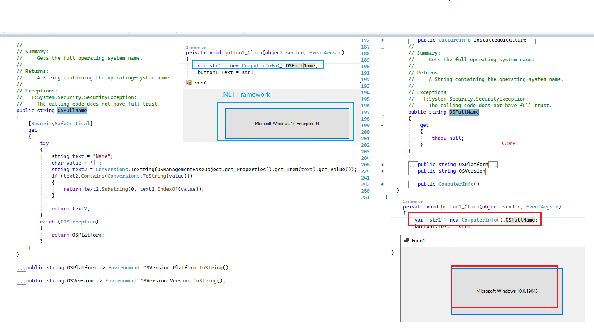Expand the folded code region at line 205
The image size is (594, 329).
pos(381,164)
